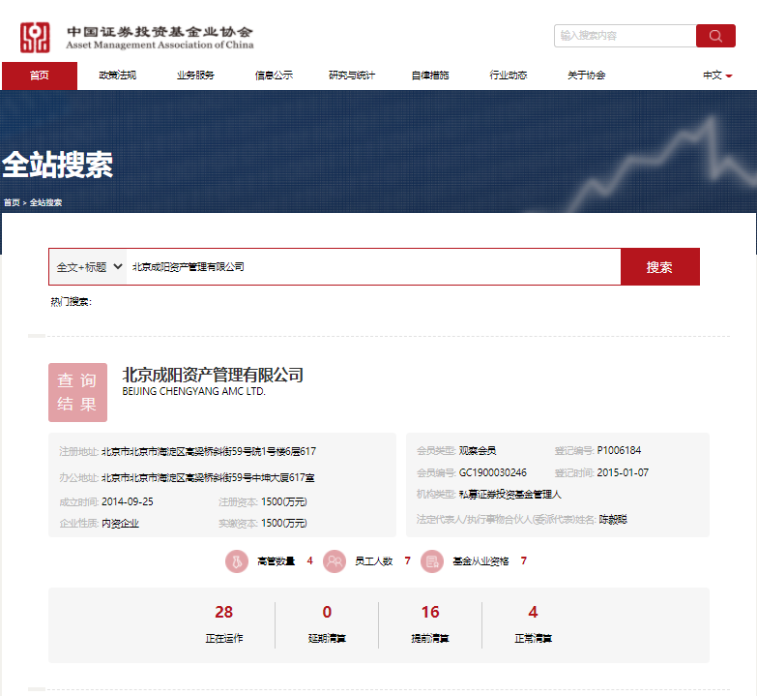Focus the header 输入搜索内容 search field
The image size is (757, 696).
point(626,36)
